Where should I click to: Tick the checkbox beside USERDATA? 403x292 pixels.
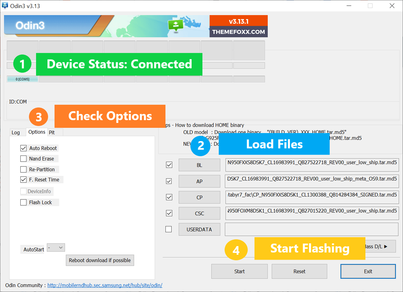click(x=169, y=229)
